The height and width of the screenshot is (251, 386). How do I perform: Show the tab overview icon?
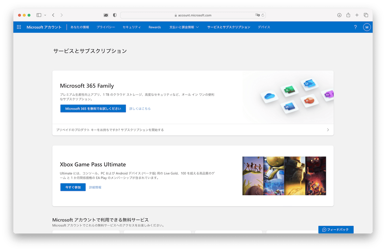coord(366,15)
